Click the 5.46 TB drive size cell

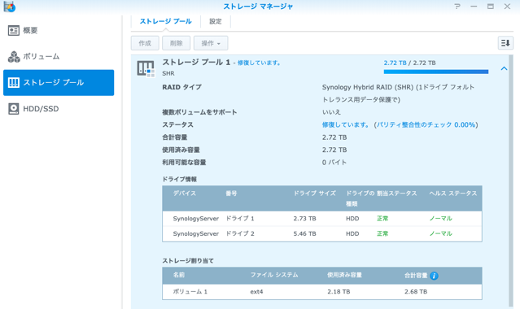[304, 233]
